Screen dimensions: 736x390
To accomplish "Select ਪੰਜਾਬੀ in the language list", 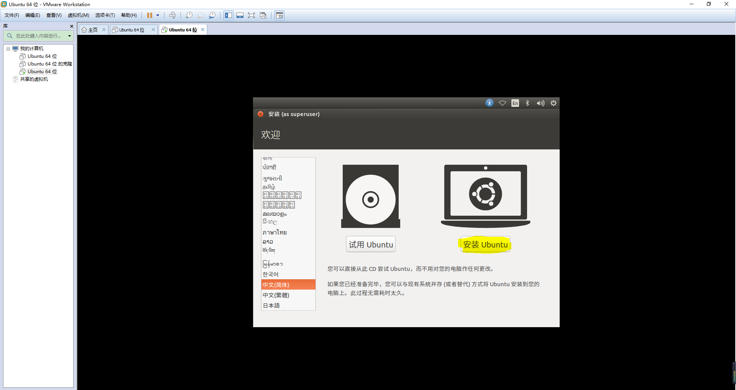I will coord(288,167).
